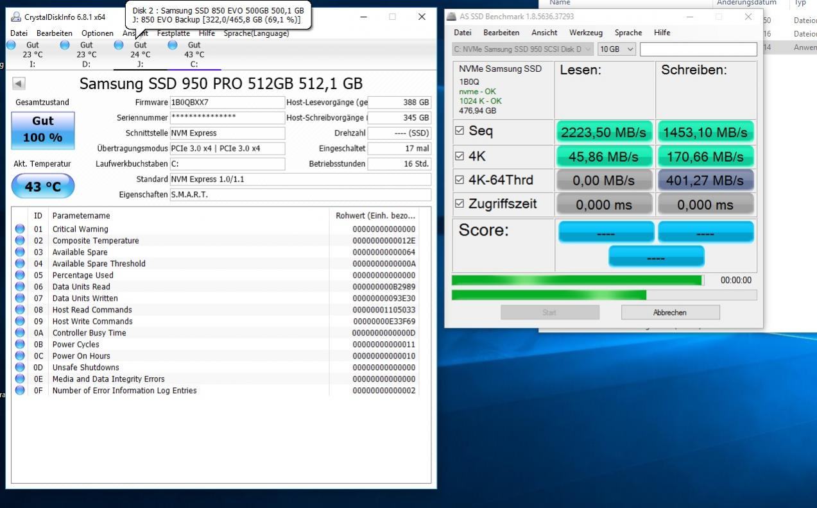The width and height of the screenshot is (817, 508).
Task: Uncheck the Zugriffszeit benchmark checkbox
Action: pos(459,204)
